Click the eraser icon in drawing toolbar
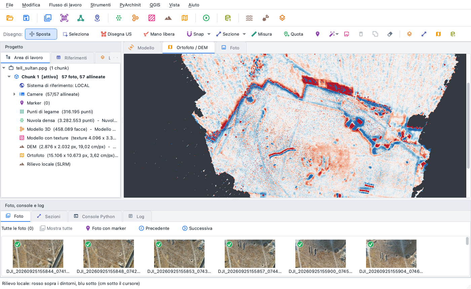 pyautogui.click(x=390, y=34)
